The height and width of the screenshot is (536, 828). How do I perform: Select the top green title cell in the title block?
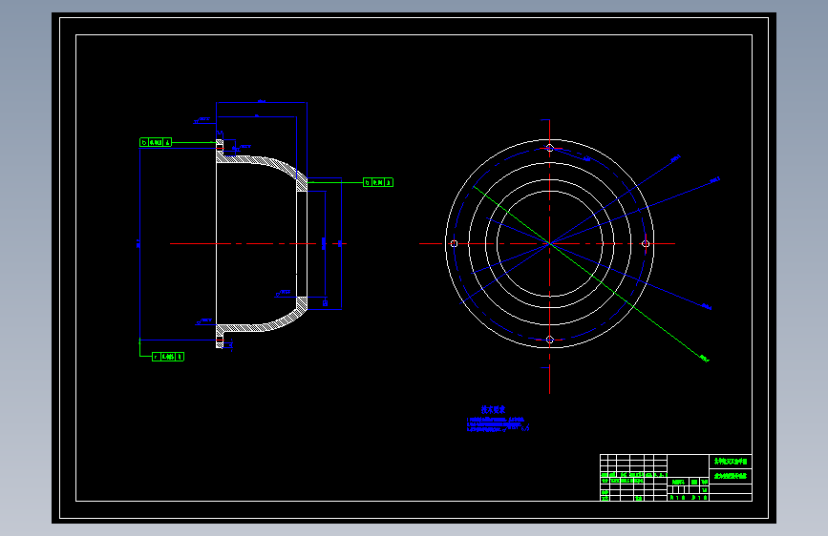(731, 462)
